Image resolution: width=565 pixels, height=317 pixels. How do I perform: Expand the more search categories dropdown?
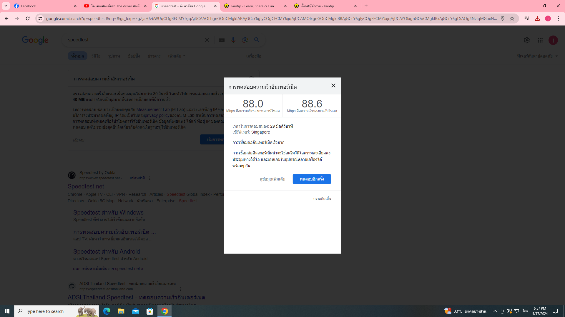177,56
